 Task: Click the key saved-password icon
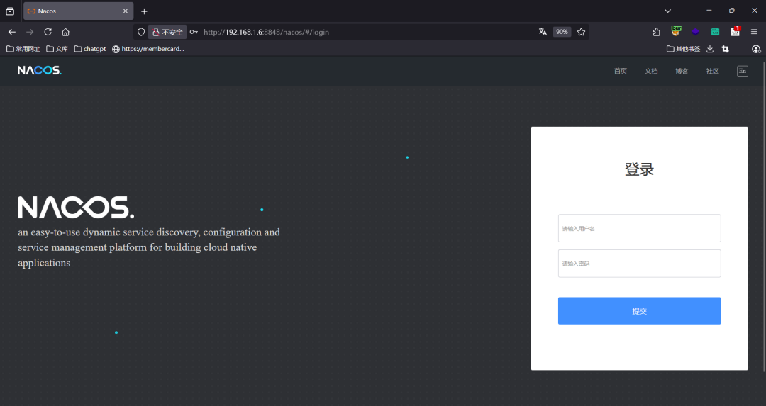point(194,32)
